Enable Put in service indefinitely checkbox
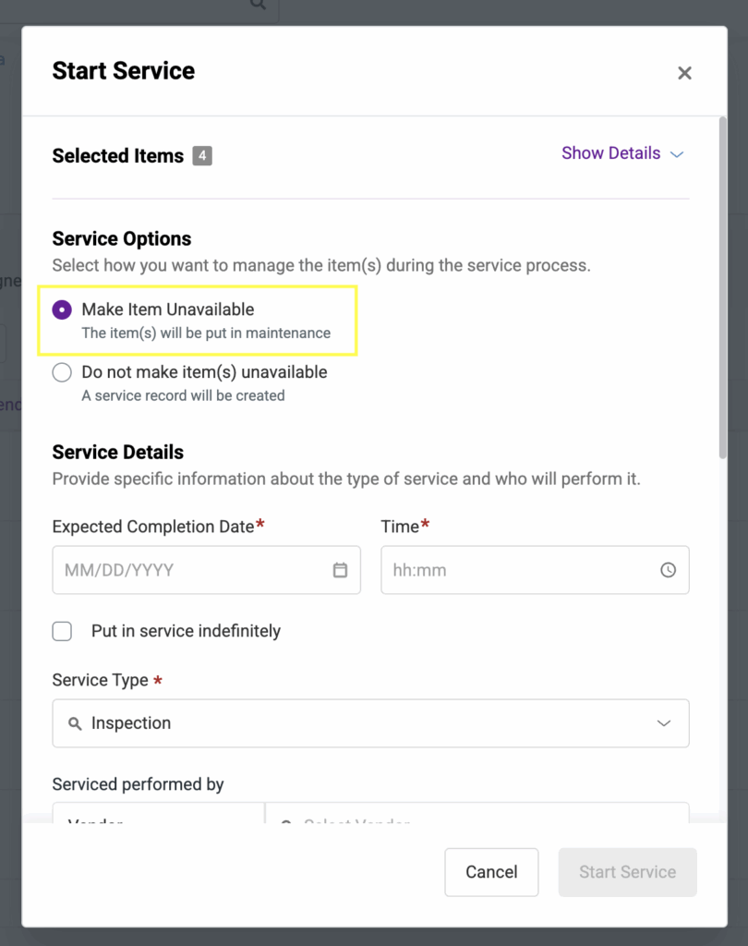Screen dimensions: 748x946 (62, 632)
